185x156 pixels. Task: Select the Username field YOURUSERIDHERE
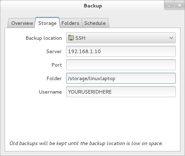121,92
